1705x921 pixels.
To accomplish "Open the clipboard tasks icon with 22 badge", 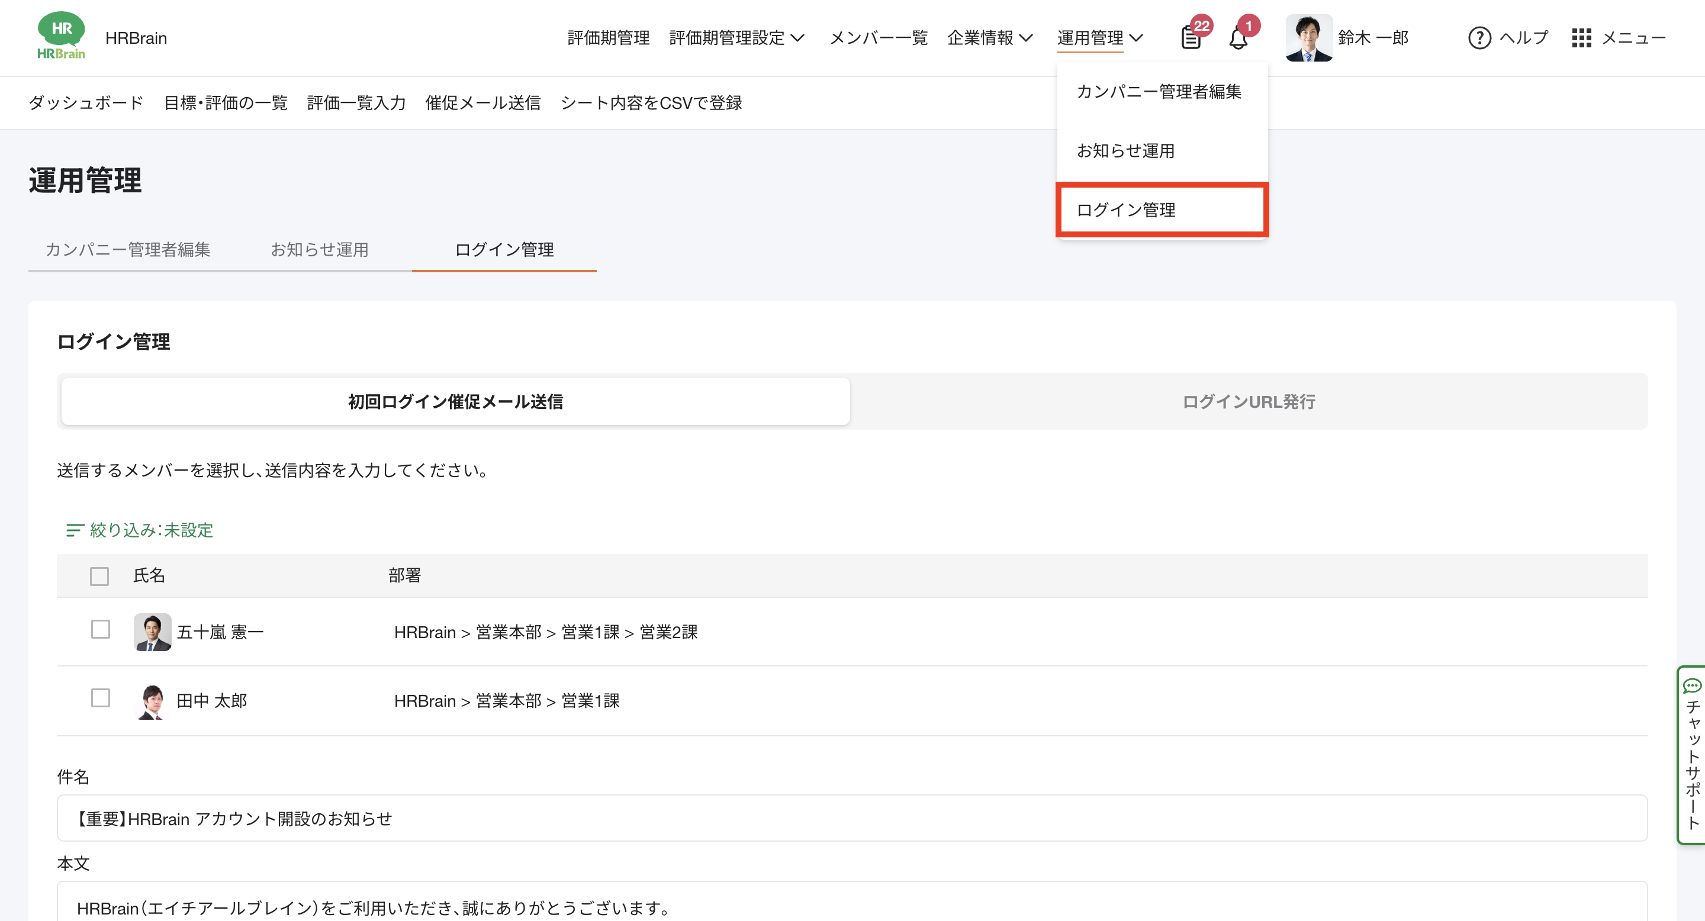I will (1191, 38).
